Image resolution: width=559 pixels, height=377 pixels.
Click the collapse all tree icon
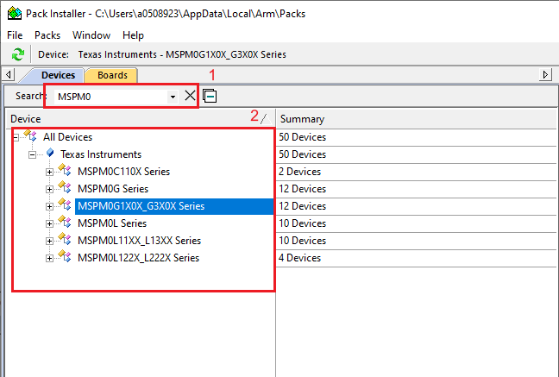tap(210, 96)
